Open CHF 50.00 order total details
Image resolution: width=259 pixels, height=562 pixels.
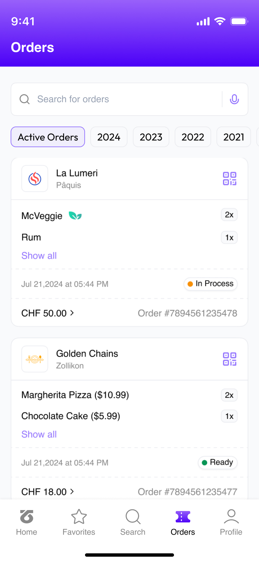pos(48,313)
